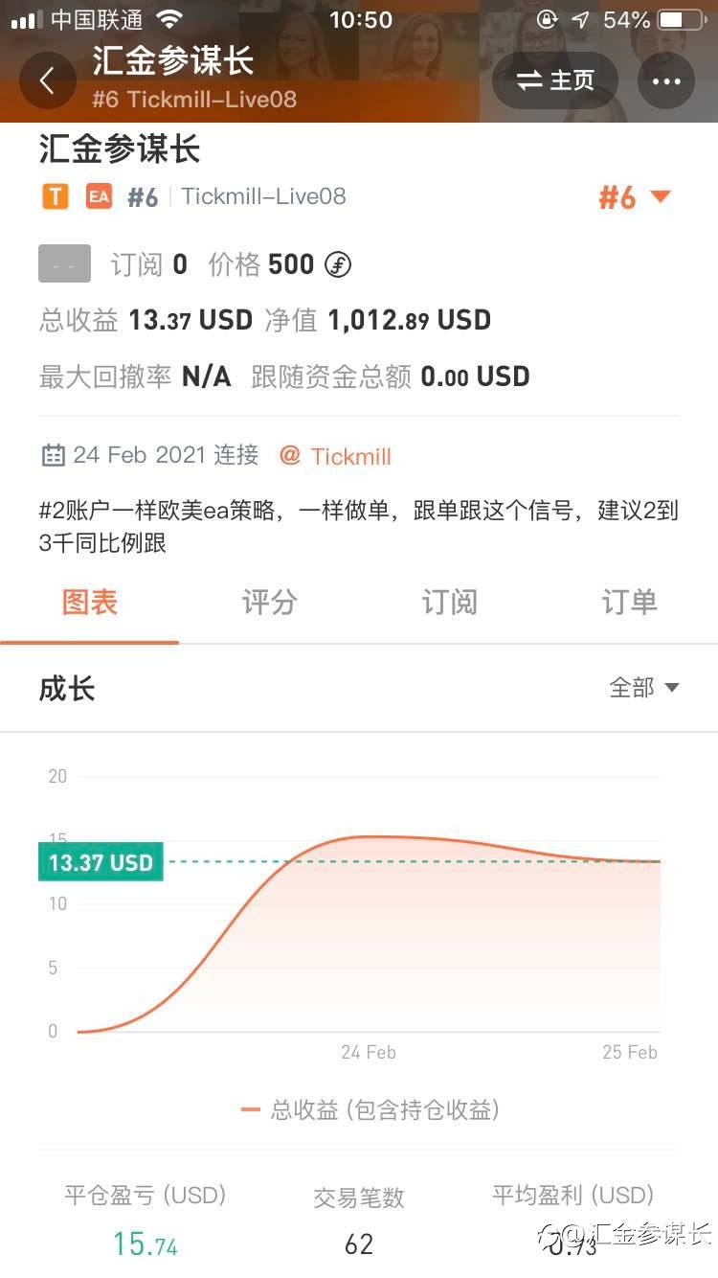
Task: Tap the currency coin icon beside 500
Action: (x=338, y=264)
